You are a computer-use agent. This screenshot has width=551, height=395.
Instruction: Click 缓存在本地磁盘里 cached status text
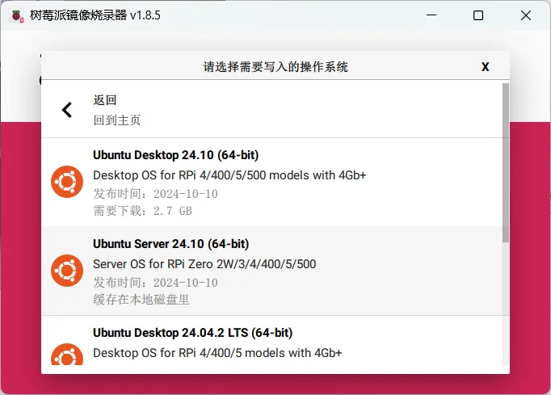pyautogui.click(x=141, y=300)
